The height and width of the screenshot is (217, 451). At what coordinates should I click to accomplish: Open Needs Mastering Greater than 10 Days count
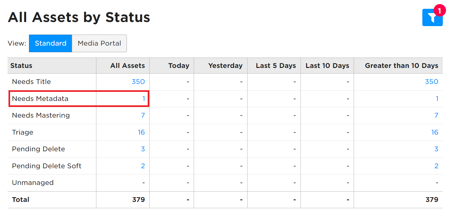437,115
